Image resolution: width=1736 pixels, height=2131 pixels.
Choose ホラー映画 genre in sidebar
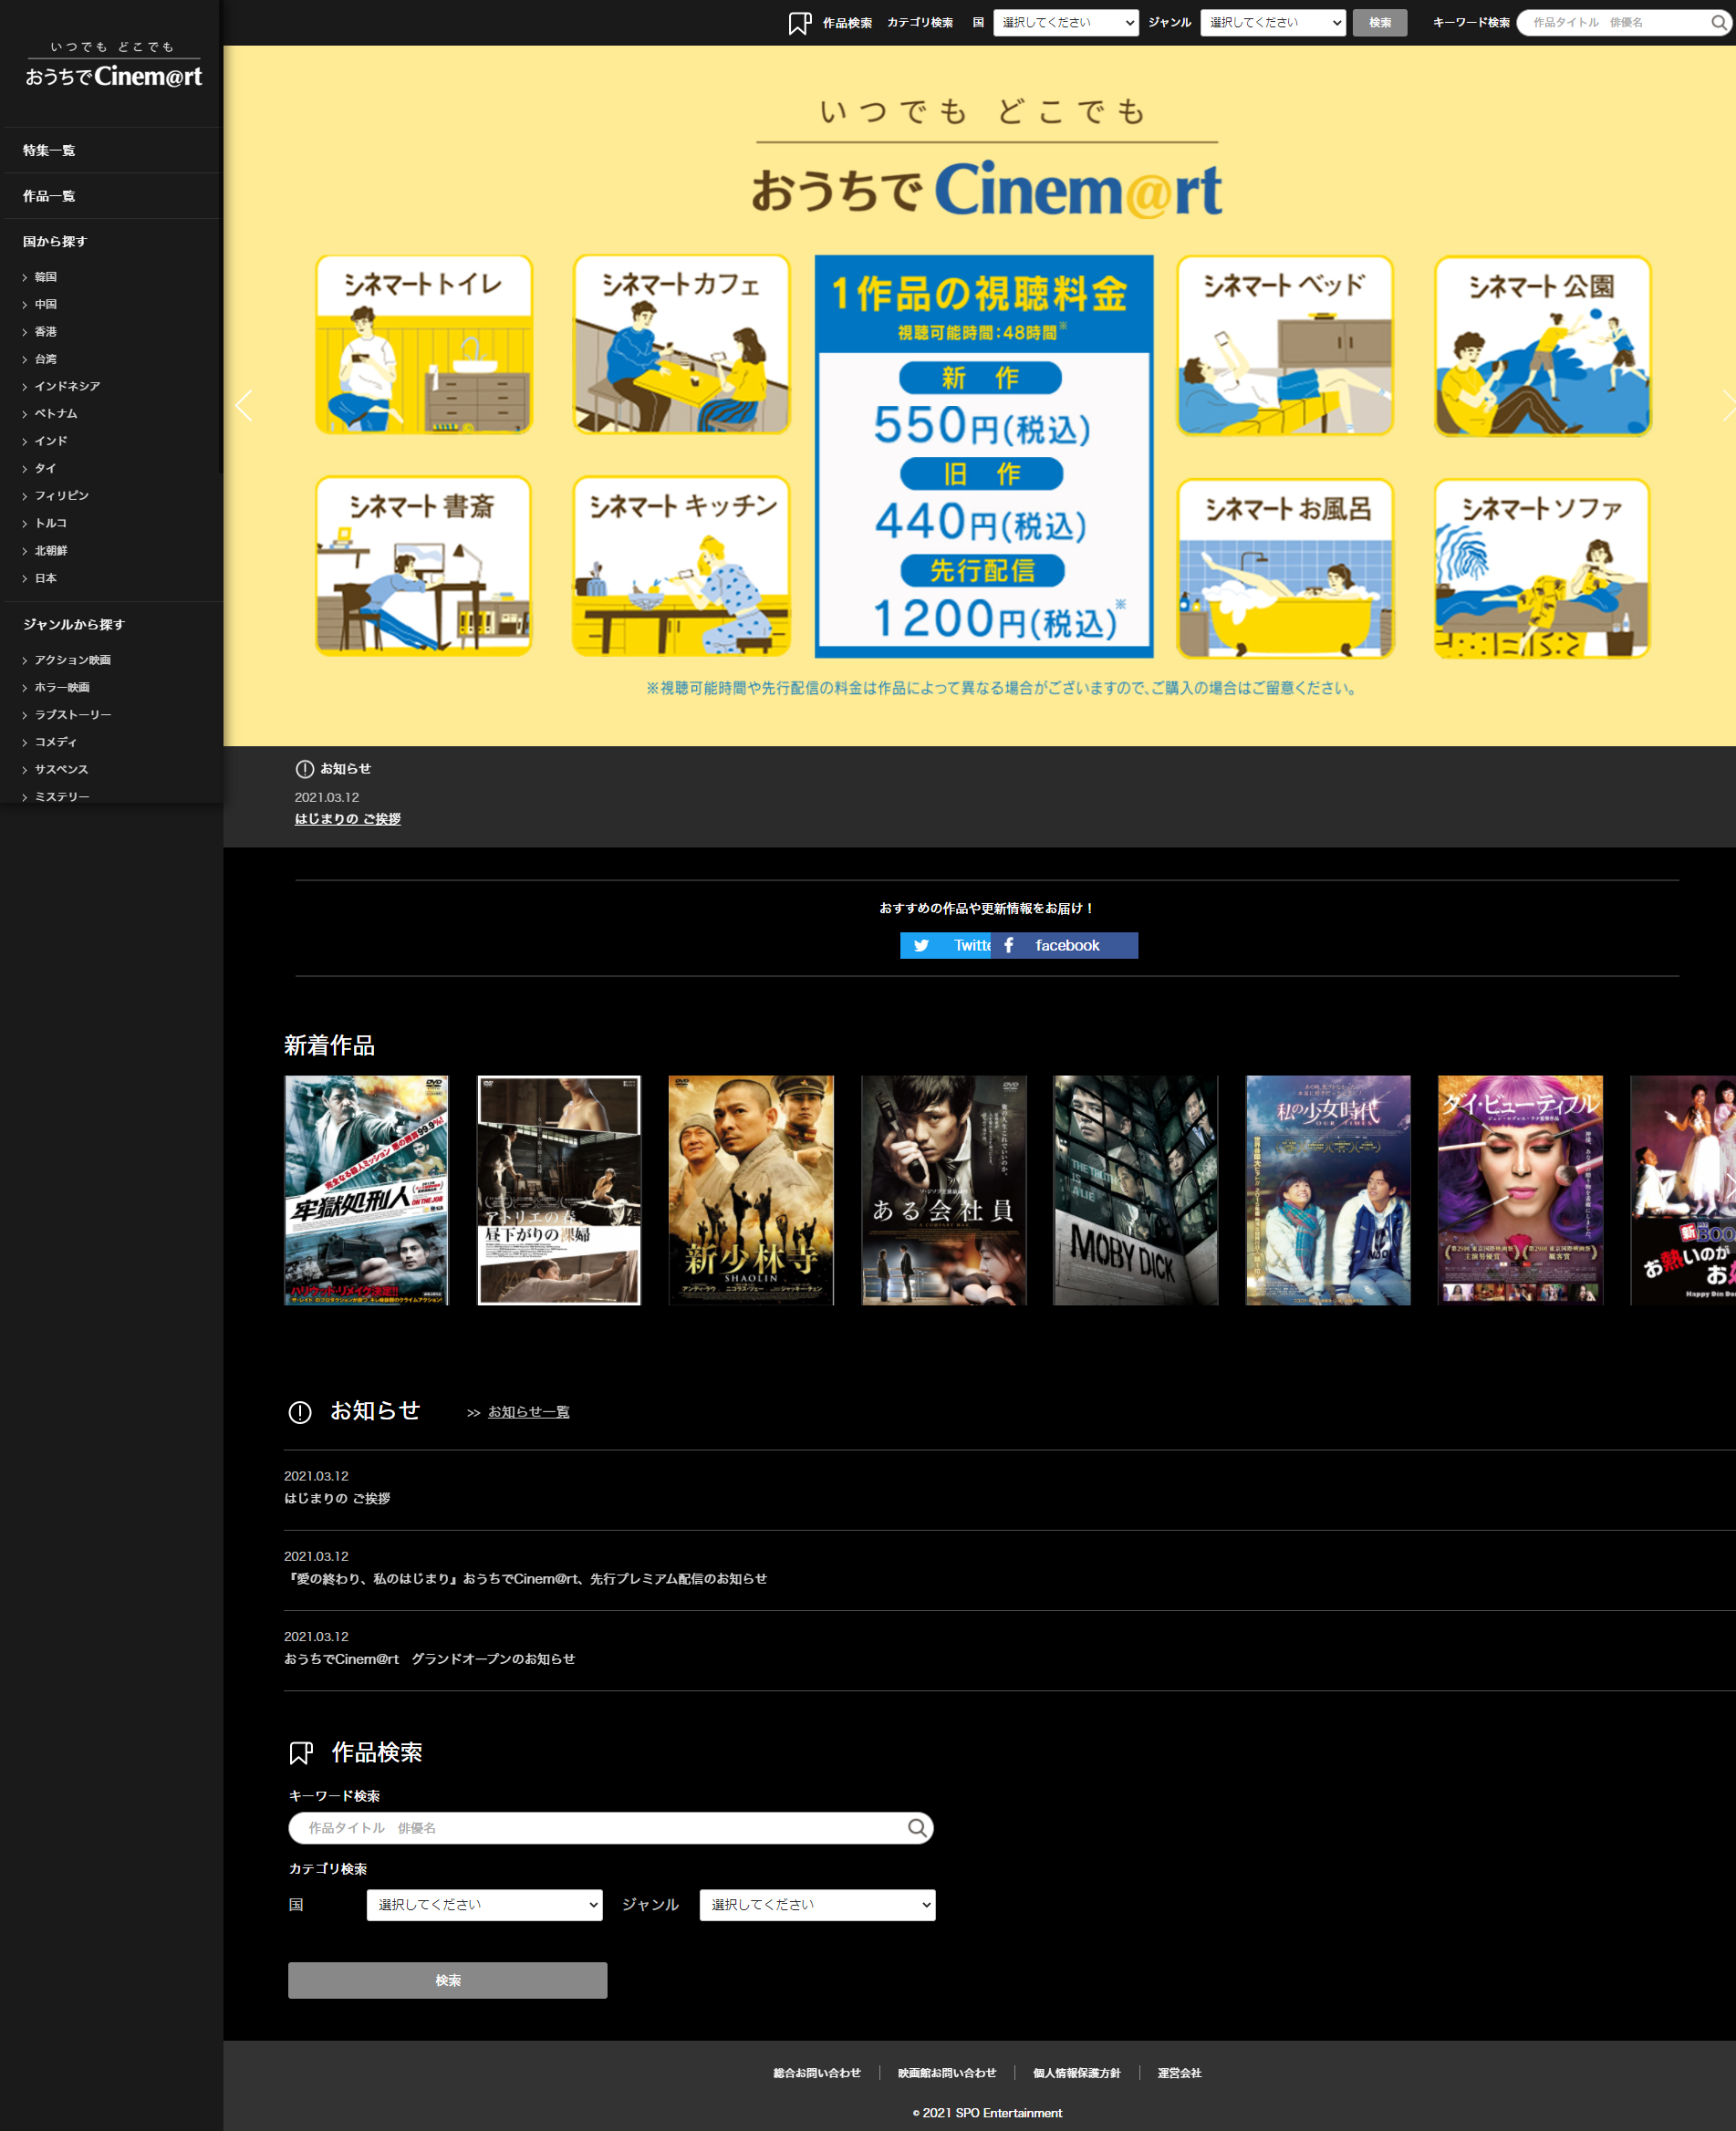pyautogui.click(x=62, y=687)
